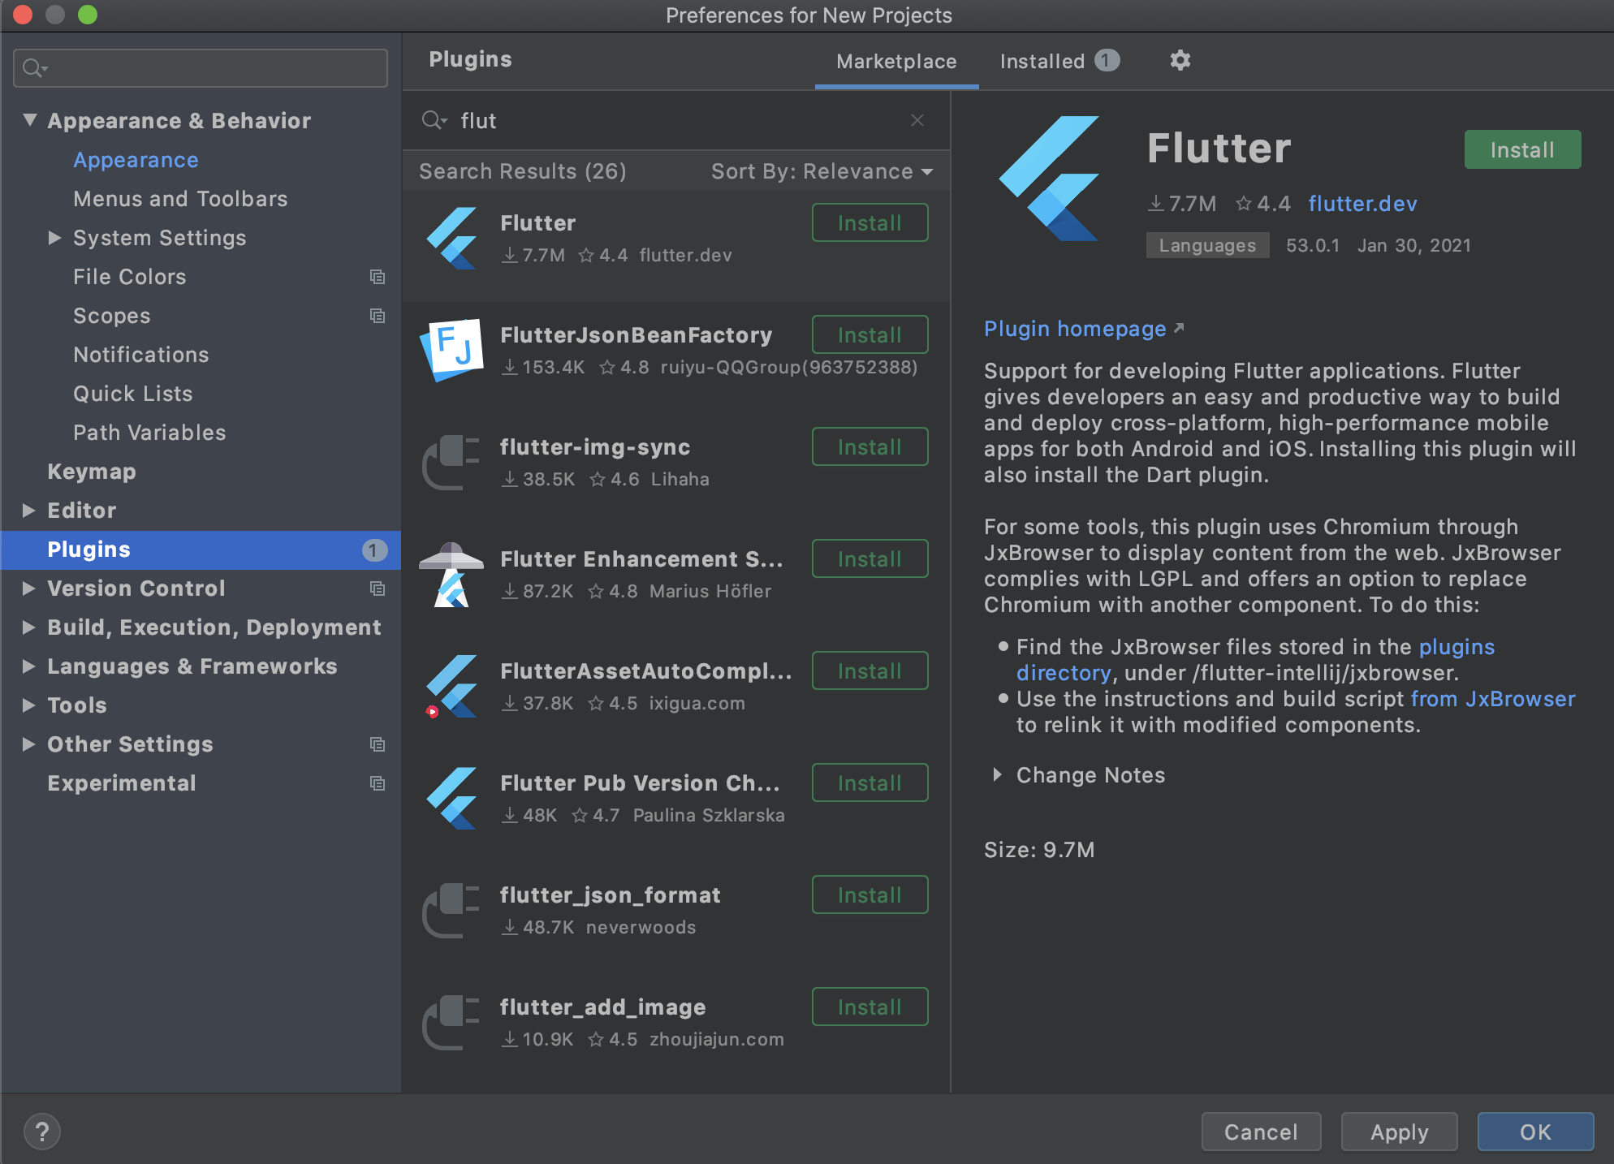Image resolution: width=1614 pixels, height=1164 pixels.
Task: Click the flutter_json_format plug icon
Action: coord(451,911)
